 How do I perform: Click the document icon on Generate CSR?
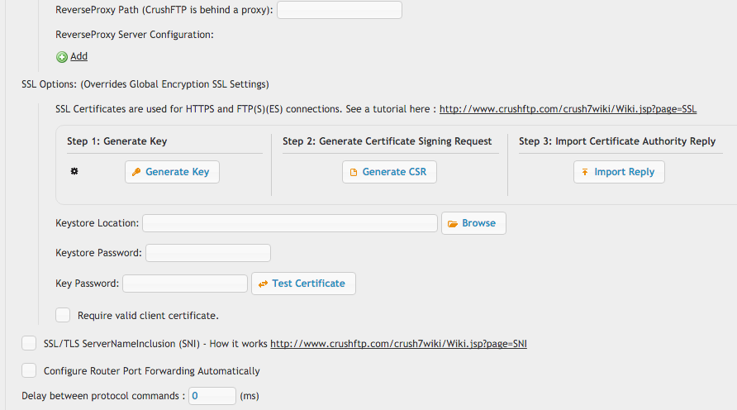(x=354, y=172)
